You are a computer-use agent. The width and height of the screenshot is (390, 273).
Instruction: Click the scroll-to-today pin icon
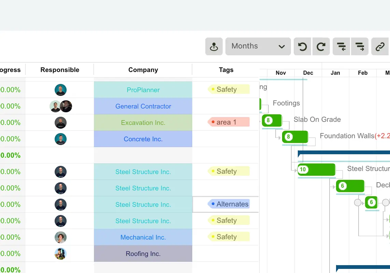coord(214,46)
